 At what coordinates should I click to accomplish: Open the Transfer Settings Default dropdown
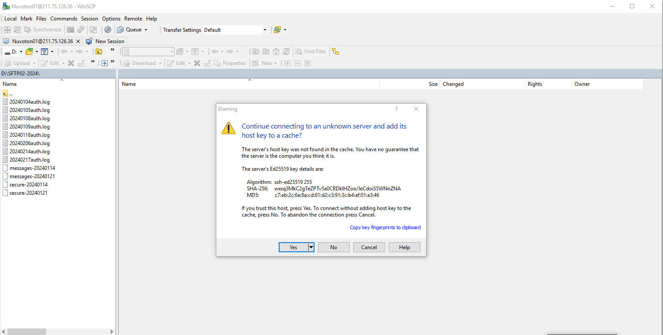[264, 30]
